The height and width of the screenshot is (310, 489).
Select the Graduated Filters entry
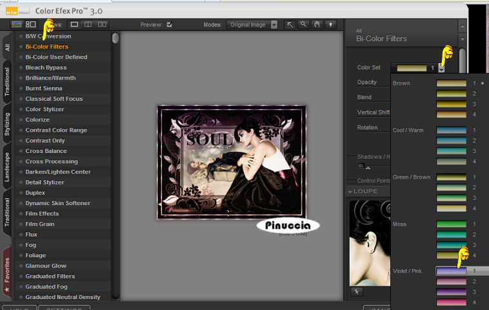coord(50,276)
